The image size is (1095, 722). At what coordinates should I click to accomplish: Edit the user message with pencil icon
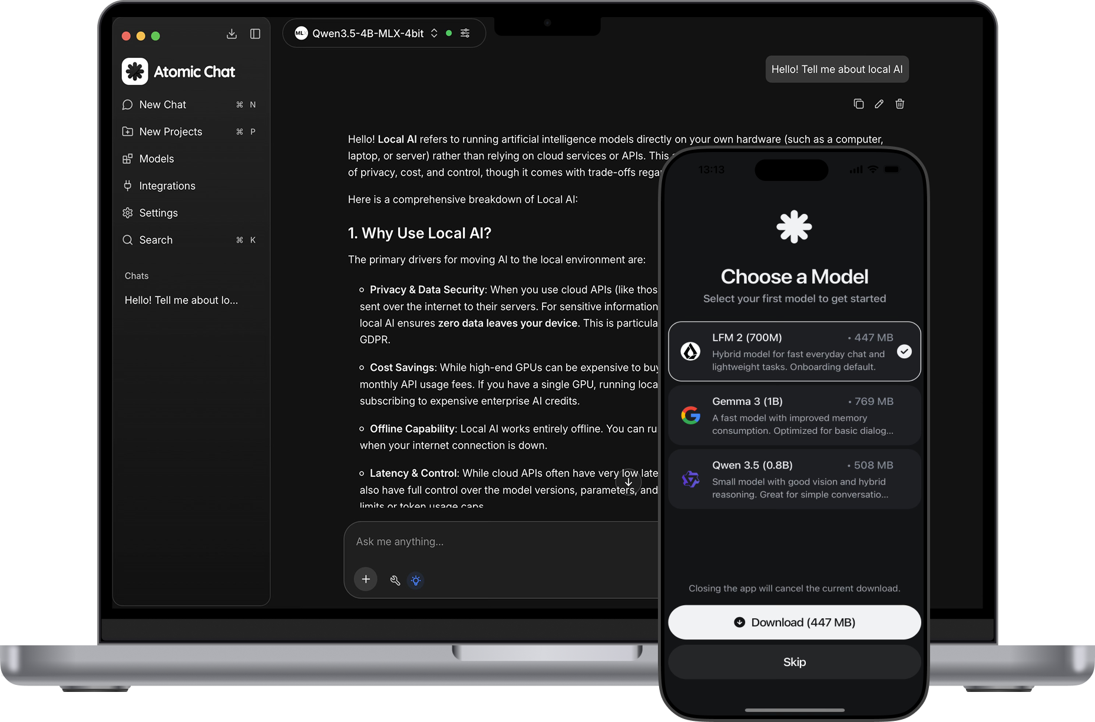coord(879,104)
